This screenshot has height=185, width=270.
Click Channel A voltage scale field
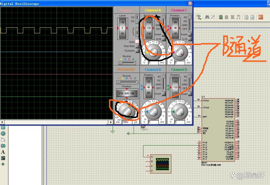(153, 63)
